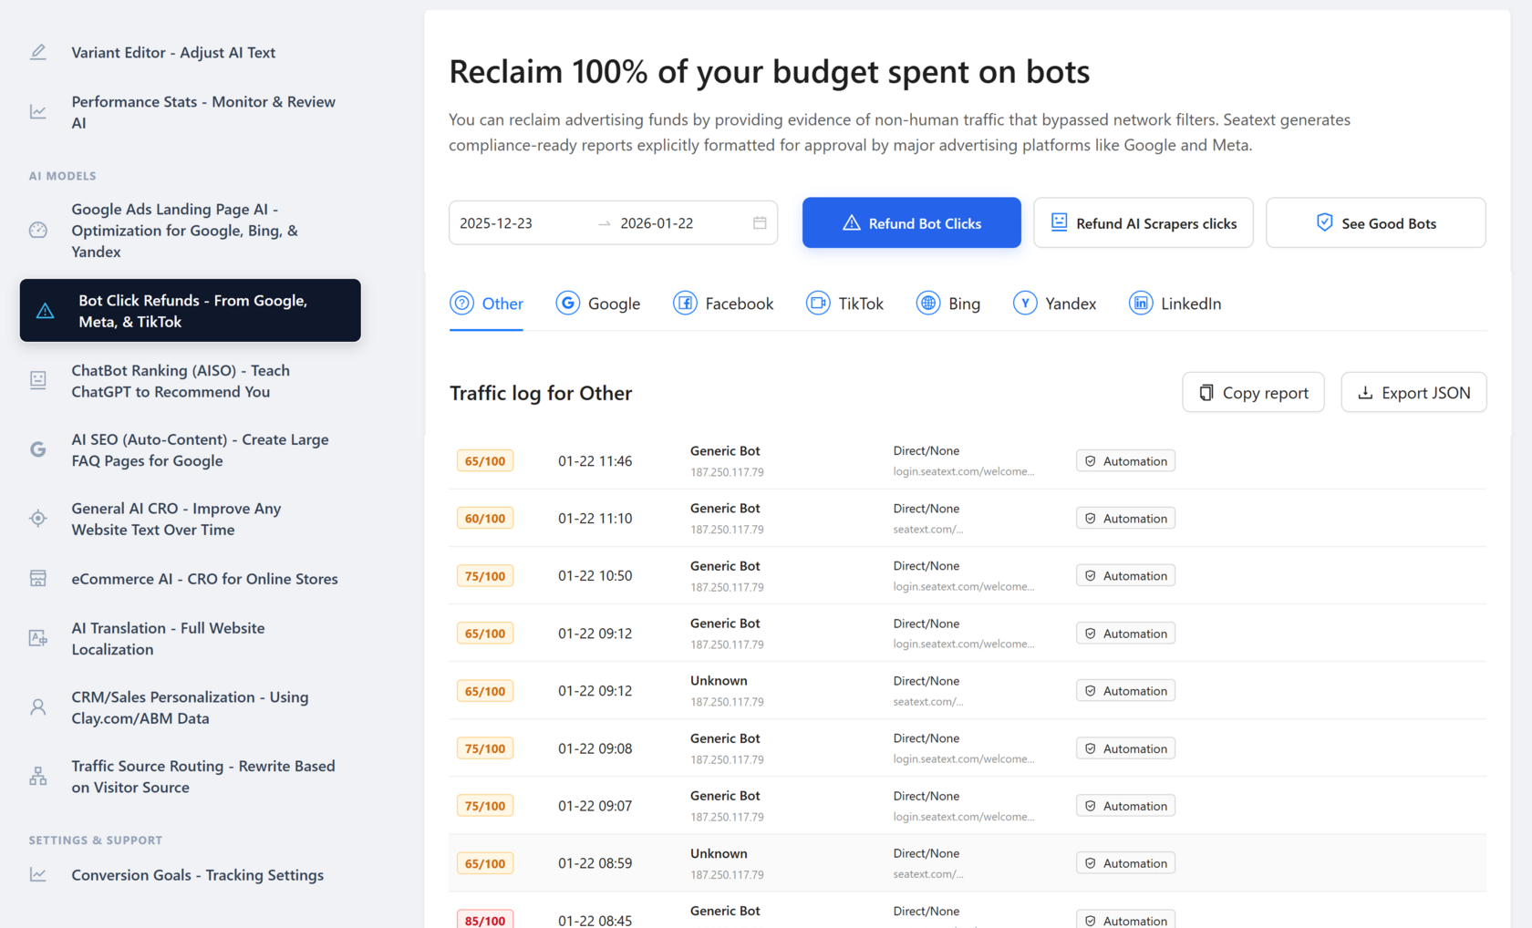The width and height of the screenshot is (1532, 928).
Task: Click the 75/100 score badge at 01-22 10:50
Action: [485, 576]
